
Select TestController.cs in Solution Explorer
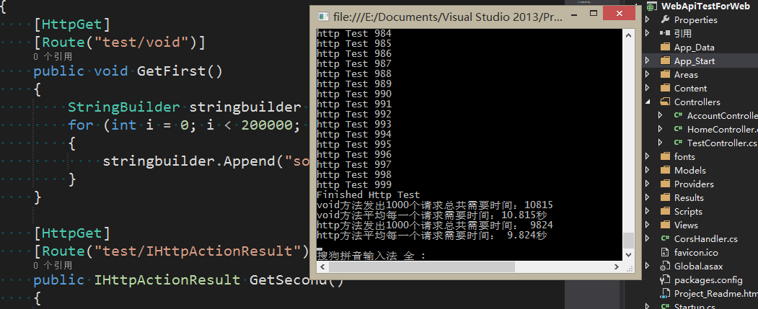click(x=722, y=143)
